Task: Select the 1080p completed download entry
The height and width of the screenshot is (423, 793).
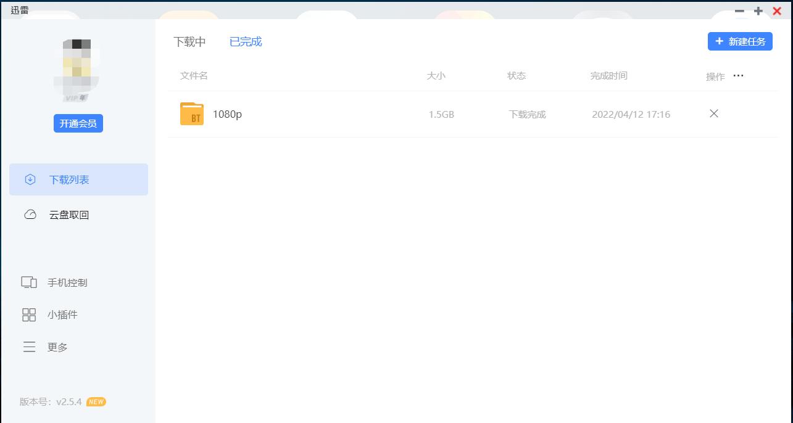Action: (x=228, y=114)
